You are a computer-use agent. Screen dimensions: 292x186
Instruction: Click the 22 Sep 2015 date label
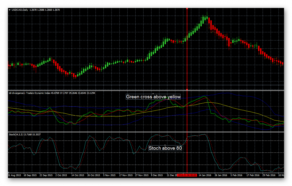point(46,175)
